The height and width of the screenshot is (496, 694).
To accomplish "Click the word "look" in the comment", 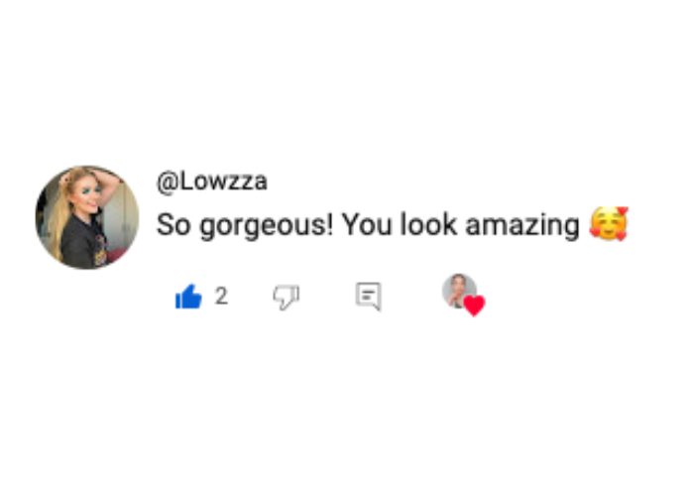I will point(428,224).
